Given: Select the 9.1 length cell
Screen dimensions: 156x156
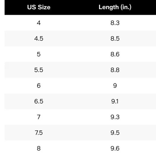Looking at the screenshot, I should point(115,101).
